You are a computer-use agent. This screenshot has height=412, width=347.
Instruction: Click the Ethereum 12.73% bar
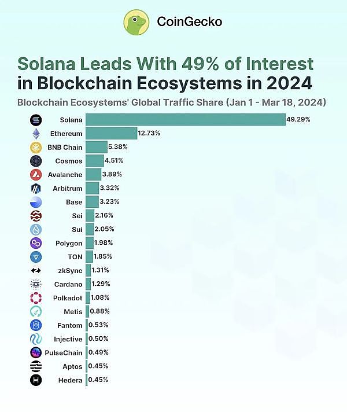click(x=111, y=134)
